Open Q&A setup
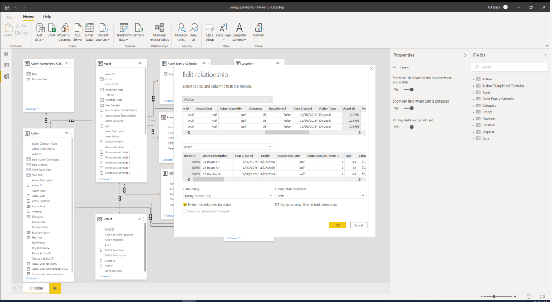The height and width of the screenshot is (302, 552). [210, 32]
